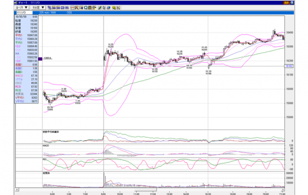Click the second window layout toolbar icon
308x195 pixels.
(54, 8)
